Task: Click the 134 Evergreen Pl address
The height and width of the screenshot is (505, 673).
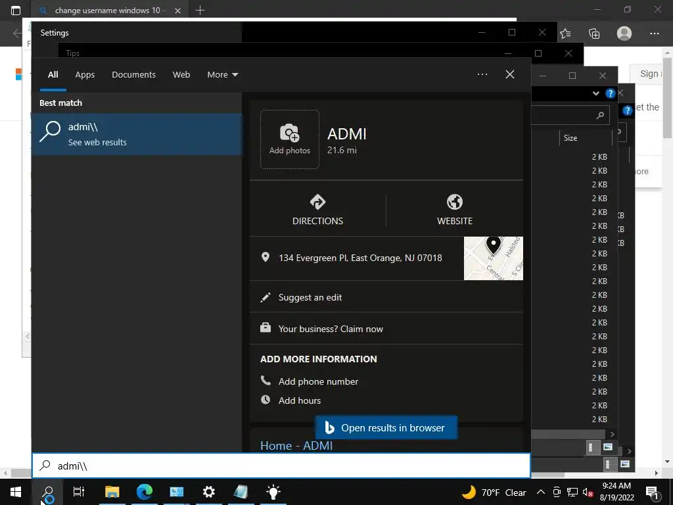Action: tap(360, 258)
